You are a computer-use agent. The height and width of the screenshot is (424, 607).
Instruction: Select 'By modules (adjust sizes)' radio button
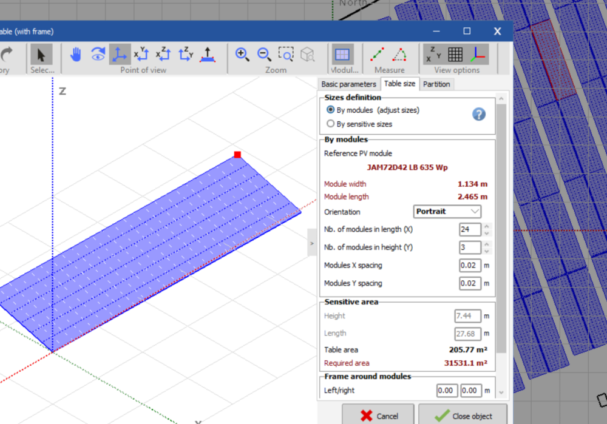(x=331, y=110)
